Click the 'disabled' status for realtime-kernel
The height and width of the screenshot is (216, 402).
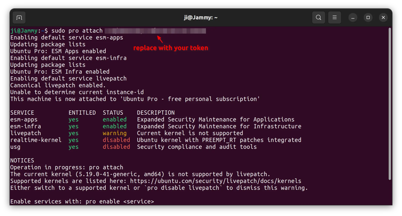tap(116, 140)
